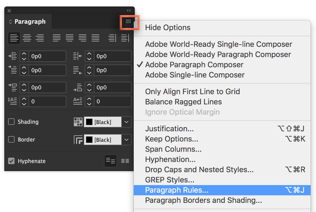Open Justification... from the menu

(x=222, y=129)
